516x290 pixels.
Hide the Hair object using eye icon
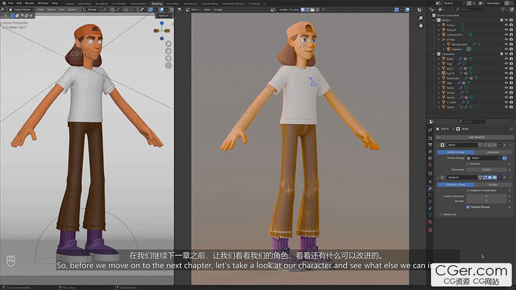pos(506,83)
